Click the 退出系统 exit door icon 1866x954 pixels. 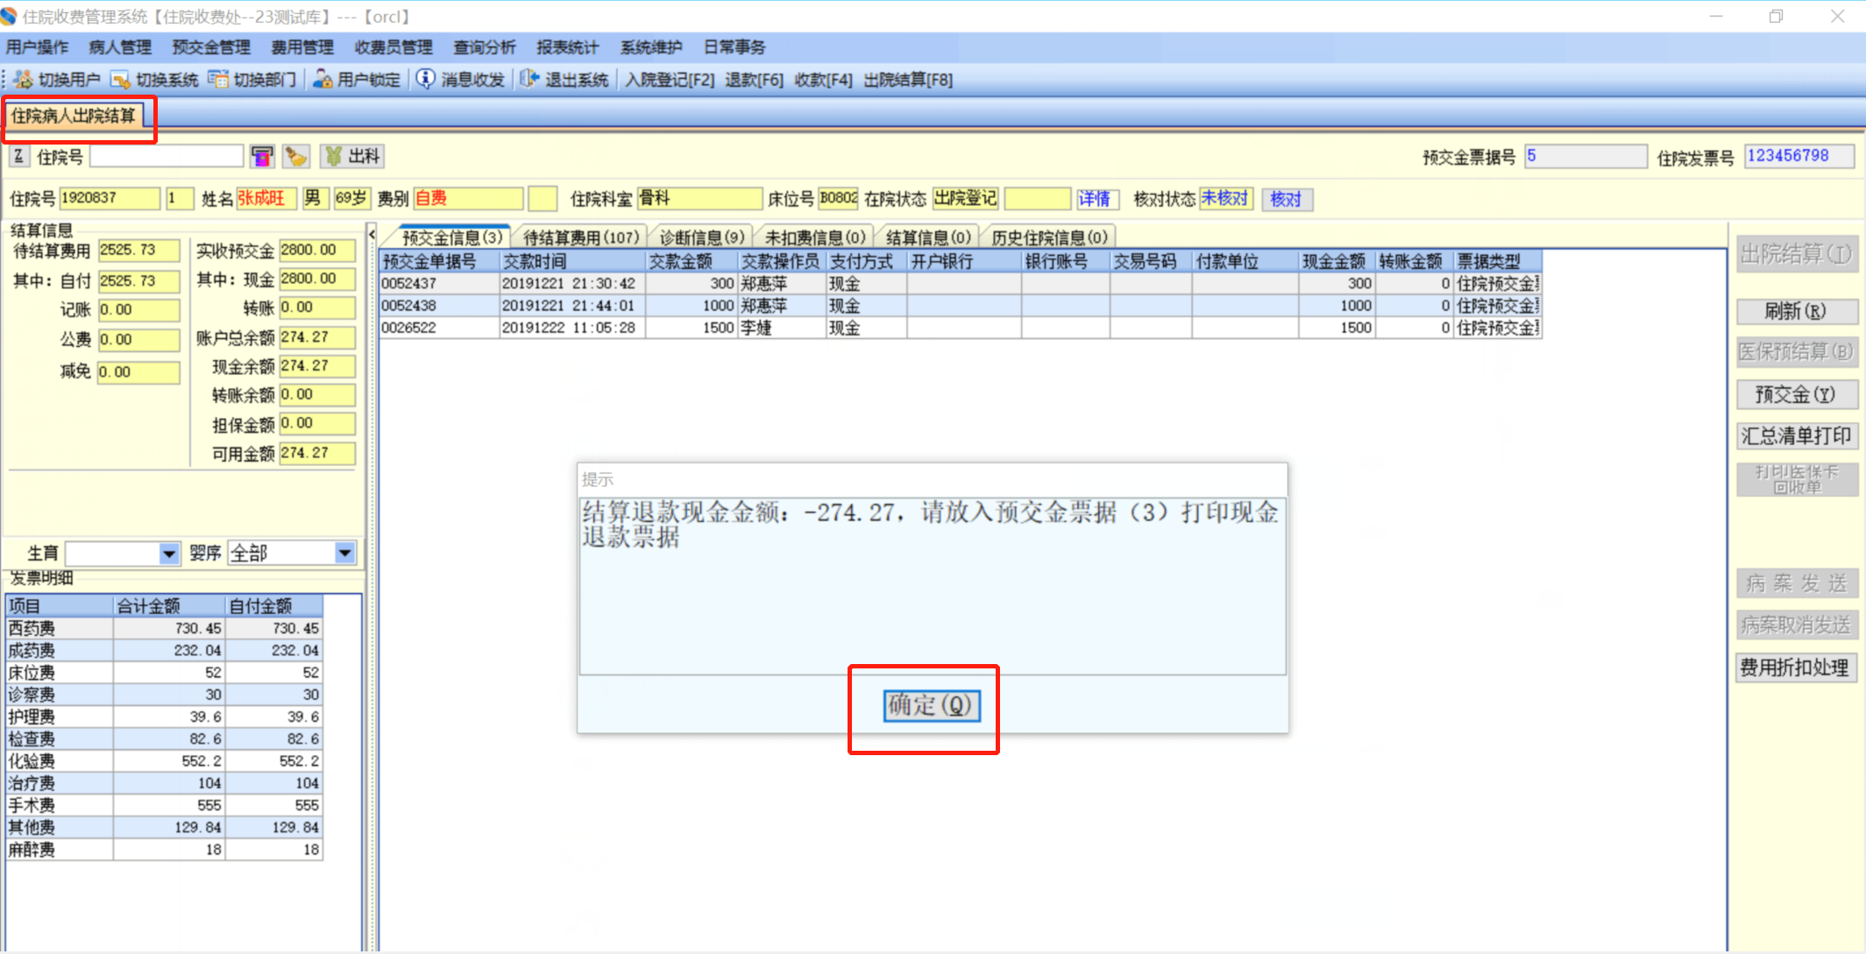(x=529, y=79)
